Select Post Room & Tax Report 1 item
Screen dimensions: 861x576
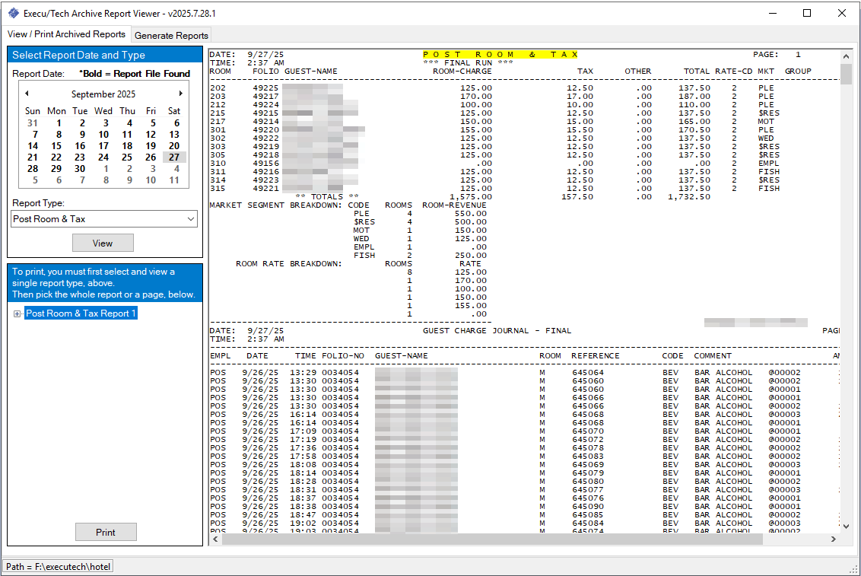[81, 313]
